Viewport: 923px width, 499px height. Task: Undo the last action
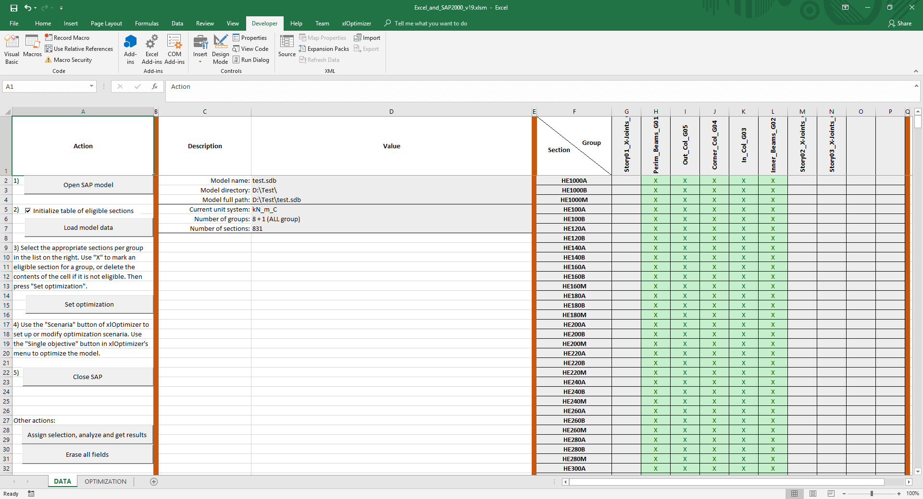point(28,8)
